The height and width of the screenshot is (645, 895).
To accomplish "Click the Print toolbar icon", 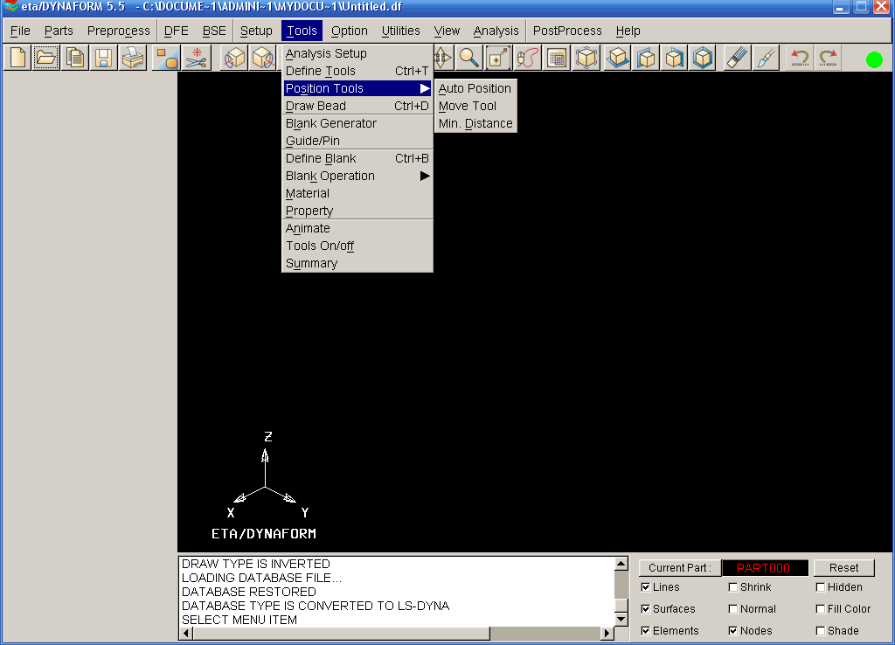I will 133,59.
